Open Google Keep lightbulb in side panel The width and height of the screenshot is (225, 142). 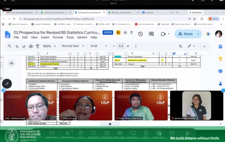pyautogui.click(x=220, y=59)
